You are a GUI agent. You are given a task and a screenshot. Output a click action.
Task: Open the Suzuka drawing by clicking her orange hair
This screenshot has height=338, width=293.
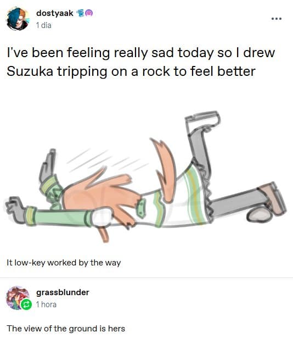point(103,194)
